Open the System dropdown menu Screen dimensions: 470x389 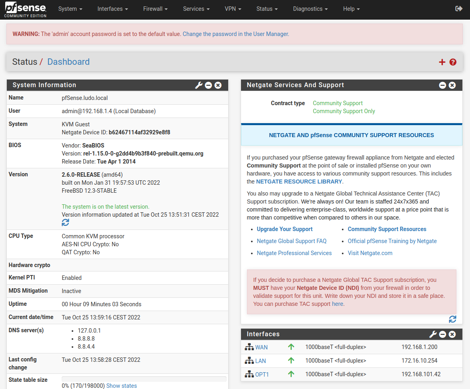coord(70,9)
